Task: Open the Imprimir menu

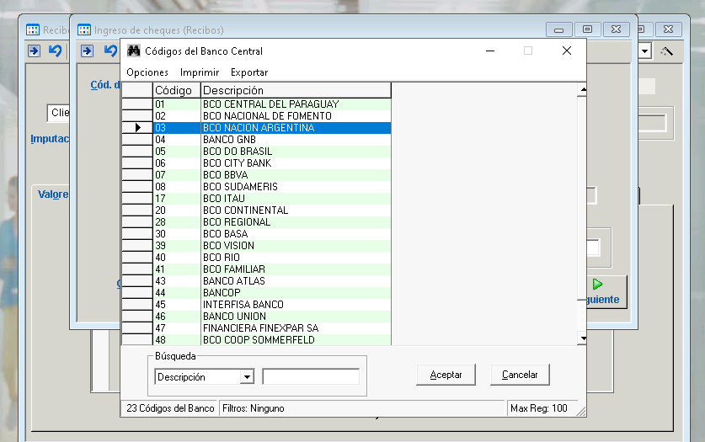Action: pos(200,72)
